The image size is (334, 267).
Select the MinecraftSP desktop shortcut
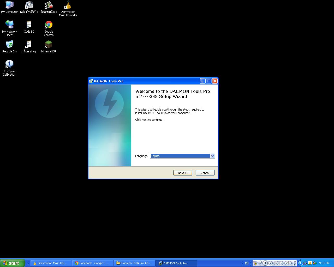point(49,47)
